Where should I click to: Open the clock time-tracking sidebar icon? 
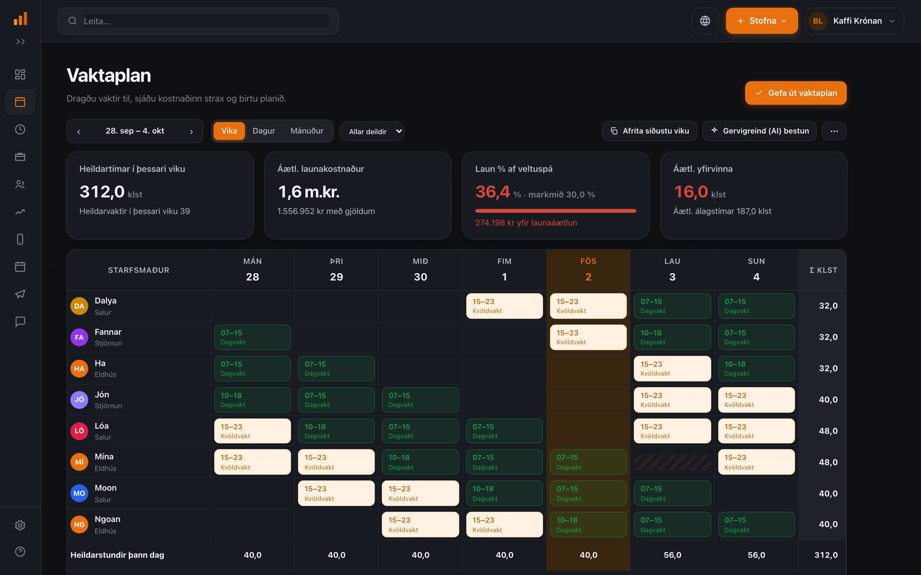(20, 129)
